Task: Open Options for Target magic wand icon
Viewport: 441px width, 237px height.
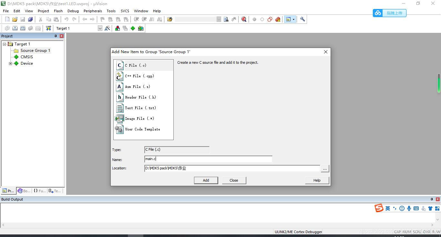Action: (x=108, y=28)
